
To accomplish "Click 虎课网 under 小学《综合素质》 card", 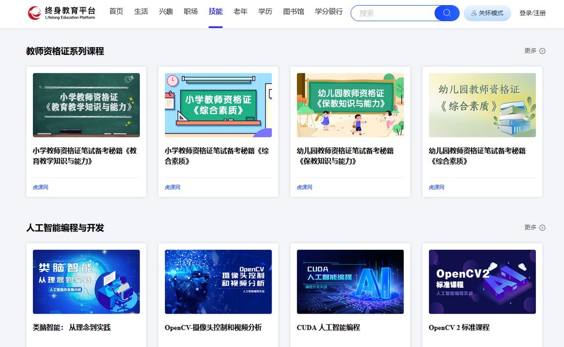I will (172, 187).
